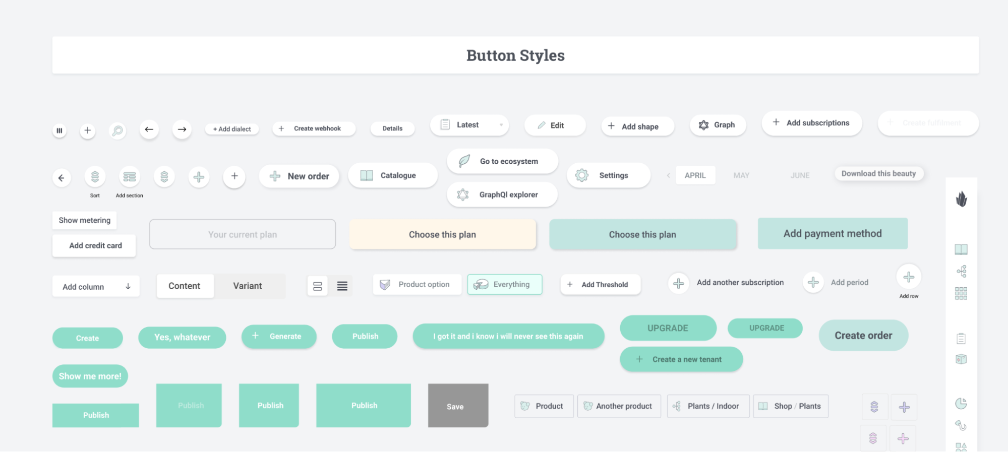Click the box package icon in sidebar
Viewport: 1008px width, 452px height.
(961, 359)
